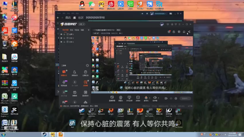Open the 弹幕秀 tool

[x=74, y=93]
